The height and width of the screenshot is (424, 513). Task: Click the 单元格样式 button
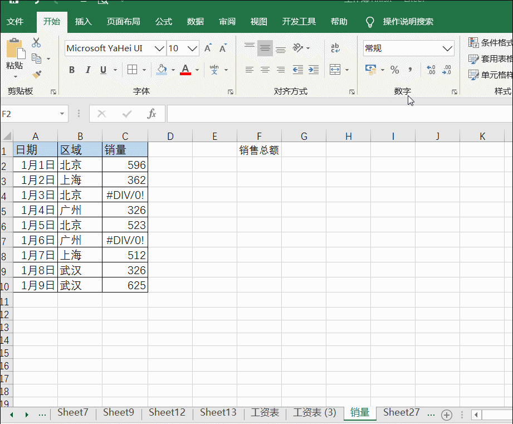click(x=491, y=75)
